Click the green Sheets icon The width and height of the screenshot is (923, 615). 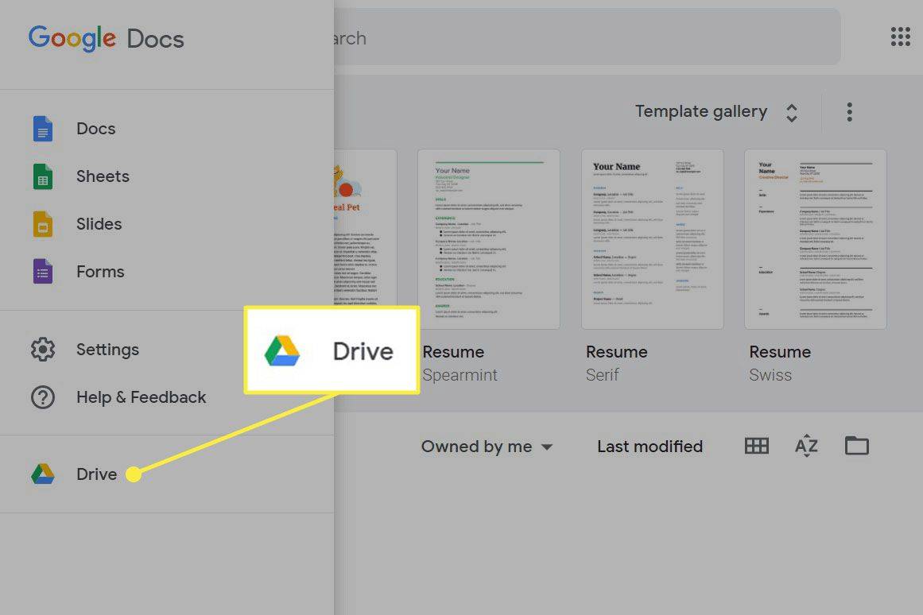click(x=42, y=176)
